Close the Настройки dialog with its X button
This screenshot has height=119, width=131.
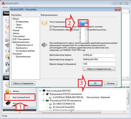(x=118, y=10)
